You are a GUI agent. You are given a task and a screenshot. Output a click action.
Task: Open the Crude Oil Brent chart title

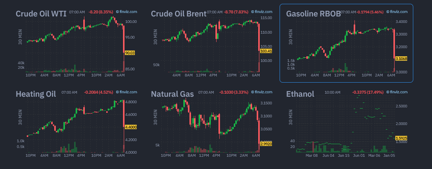pyautogui.click(x=178, y=14)
